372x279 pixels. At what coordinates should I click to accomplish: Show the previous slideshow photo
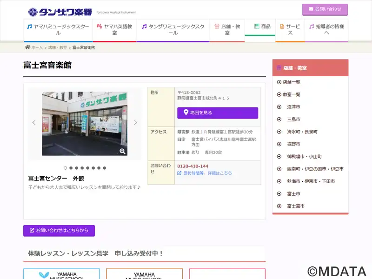click(34, 123)
